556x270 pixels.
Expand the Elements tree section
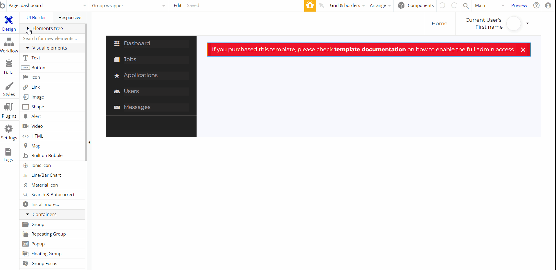tap(52, 28)
